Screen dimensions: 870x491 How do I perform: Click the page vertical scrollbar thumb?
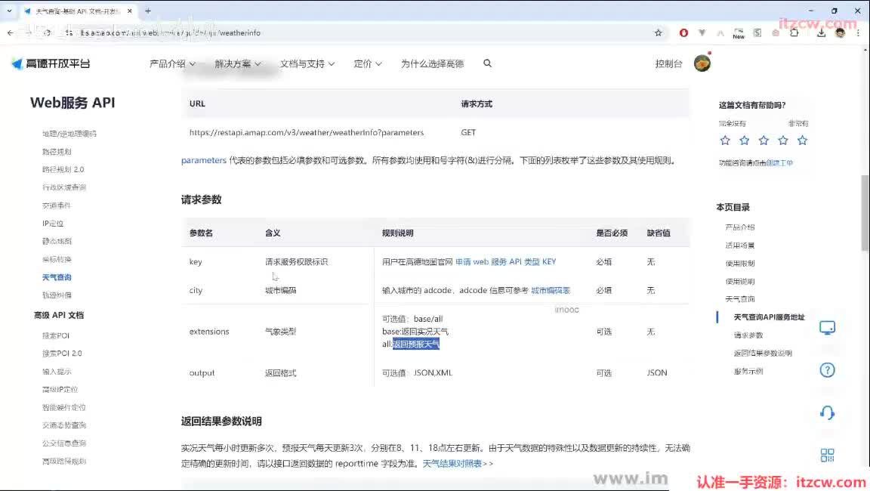tap(865, 212)
